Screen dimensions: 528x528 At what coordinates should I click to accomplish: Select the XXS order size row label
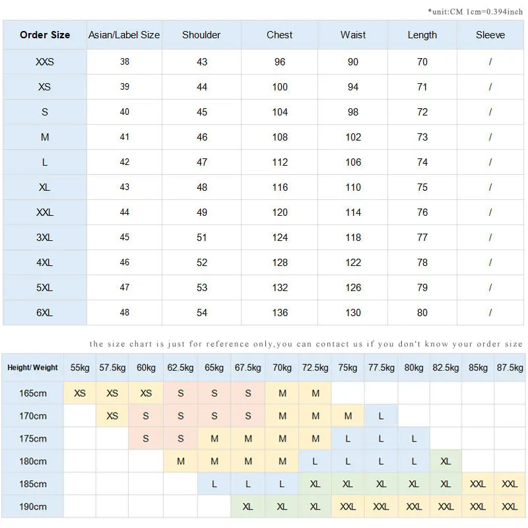click(x=45, y=62)
